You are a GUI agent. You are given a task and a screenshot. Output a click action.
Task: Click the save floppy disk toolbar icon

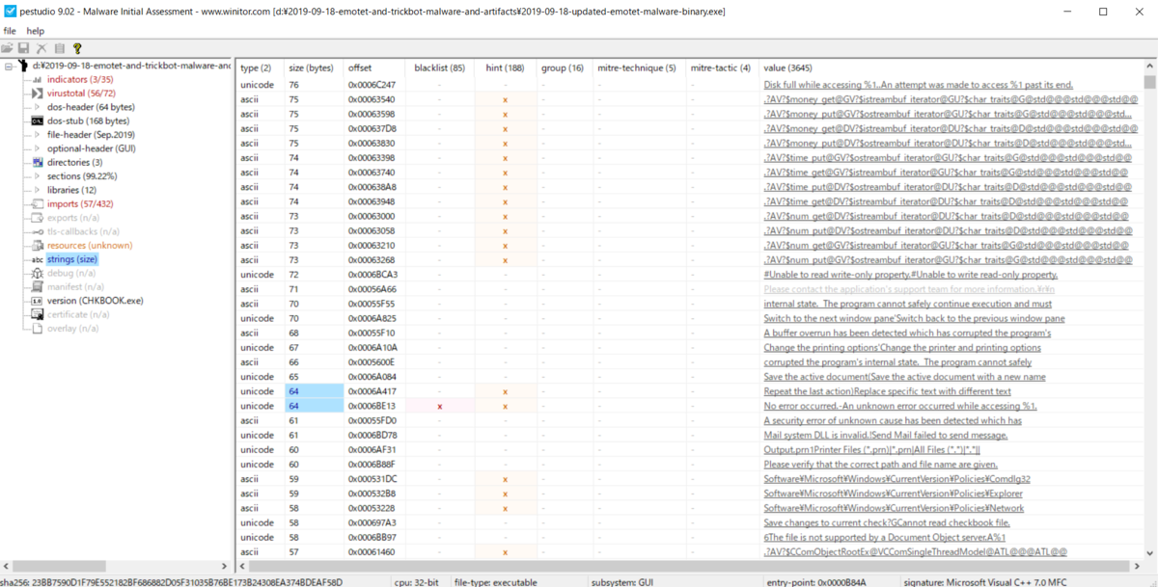[24, 48]
